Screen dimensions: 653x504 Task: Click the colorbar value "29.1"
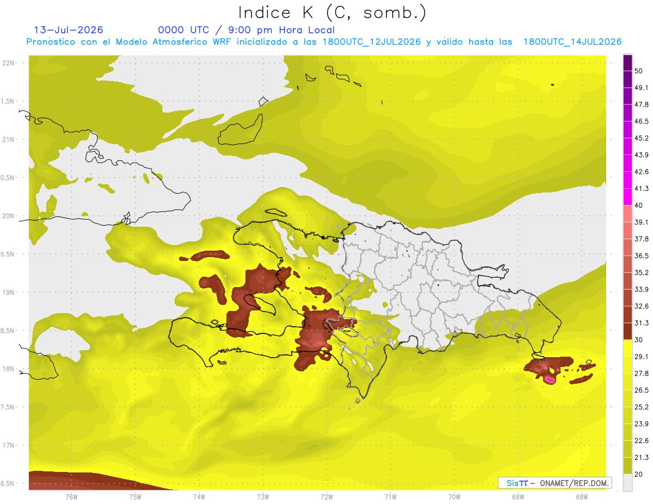coord(642,356)
